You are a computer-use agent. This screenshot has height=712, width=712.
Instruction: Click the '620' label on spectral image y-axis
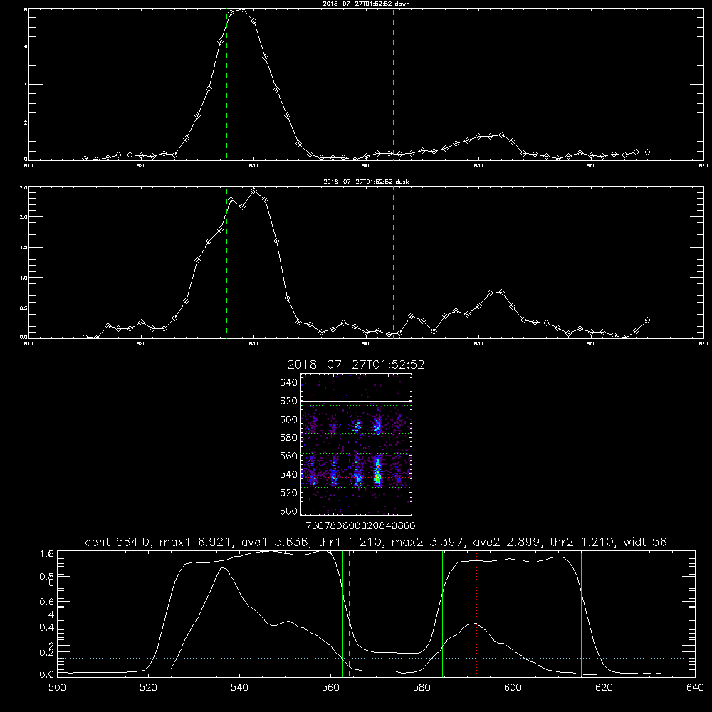[289, 401]
